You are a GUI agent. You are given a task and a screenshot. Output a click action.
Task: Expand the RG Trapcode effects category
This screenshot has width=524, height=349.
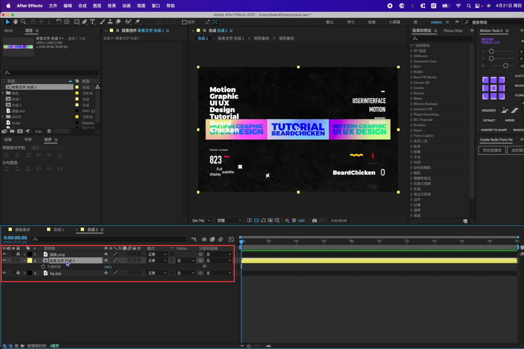[411, 120]
